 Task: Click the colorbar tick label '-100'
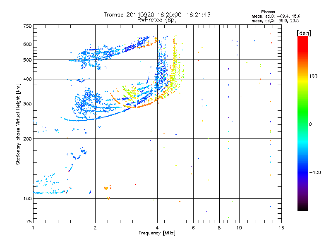pos(315,172)
